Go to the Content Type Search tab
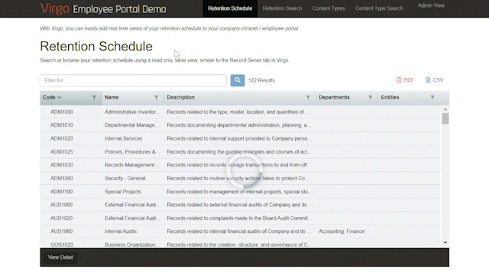The height and width of the screenshot is (275, 489). [x=379, y=8]
